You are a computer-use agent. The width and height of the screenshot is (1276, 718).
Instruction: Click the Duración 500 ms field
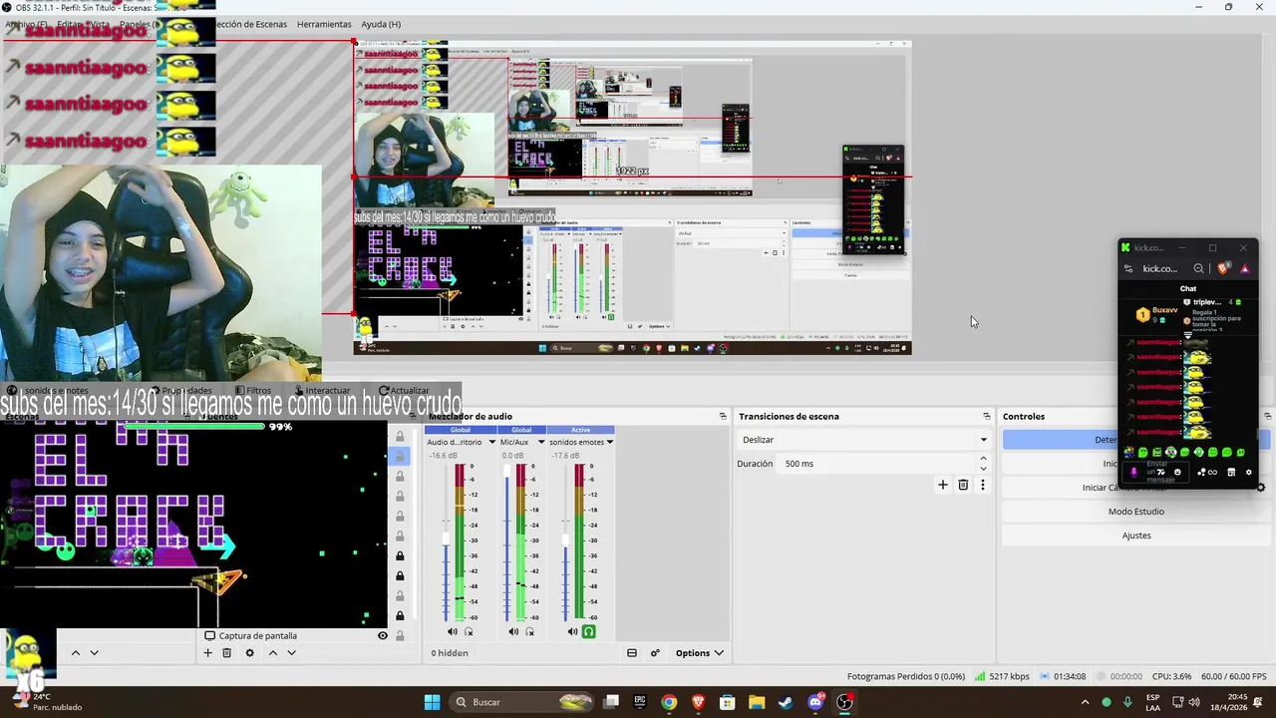875,464
